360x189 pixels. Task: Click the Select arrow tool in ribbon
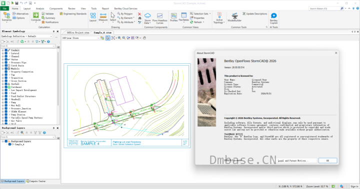(112, 15)
